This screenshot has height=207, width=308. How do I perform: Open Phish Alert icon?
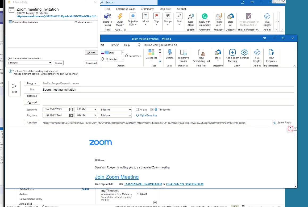tap(219, 20)
